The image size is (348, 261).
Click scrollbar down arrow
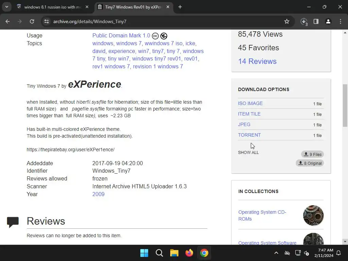click(x=345, y=242)
